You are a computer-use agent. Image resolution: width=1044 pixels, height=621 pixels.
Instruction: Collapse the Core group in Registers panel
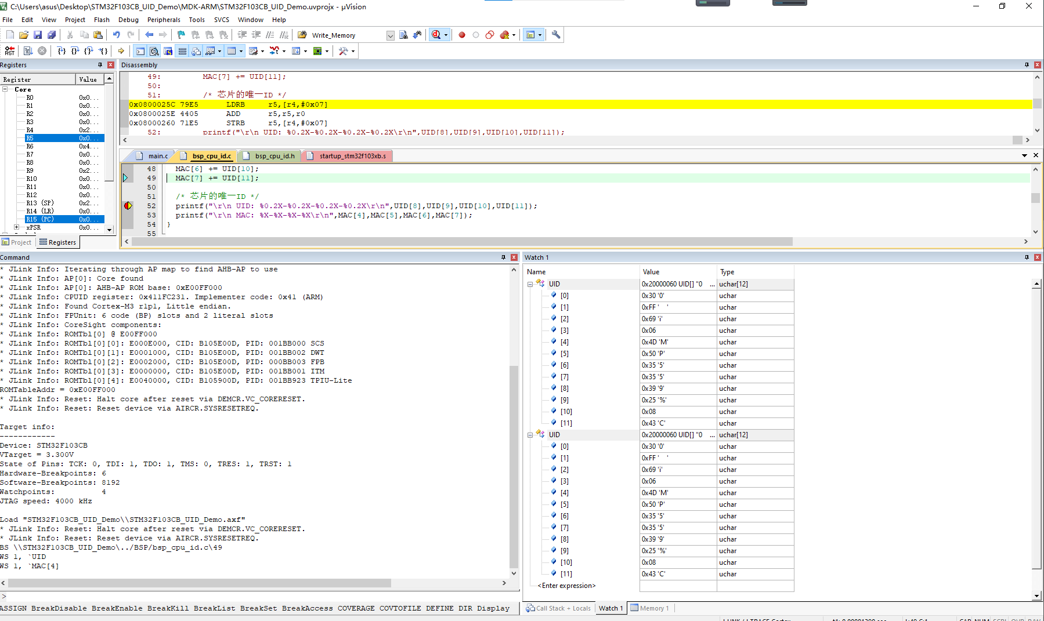coord(5,89)
